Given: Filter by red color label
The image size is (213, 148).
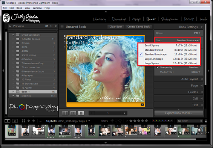Looking at the screenshot, I should [153, 121].
